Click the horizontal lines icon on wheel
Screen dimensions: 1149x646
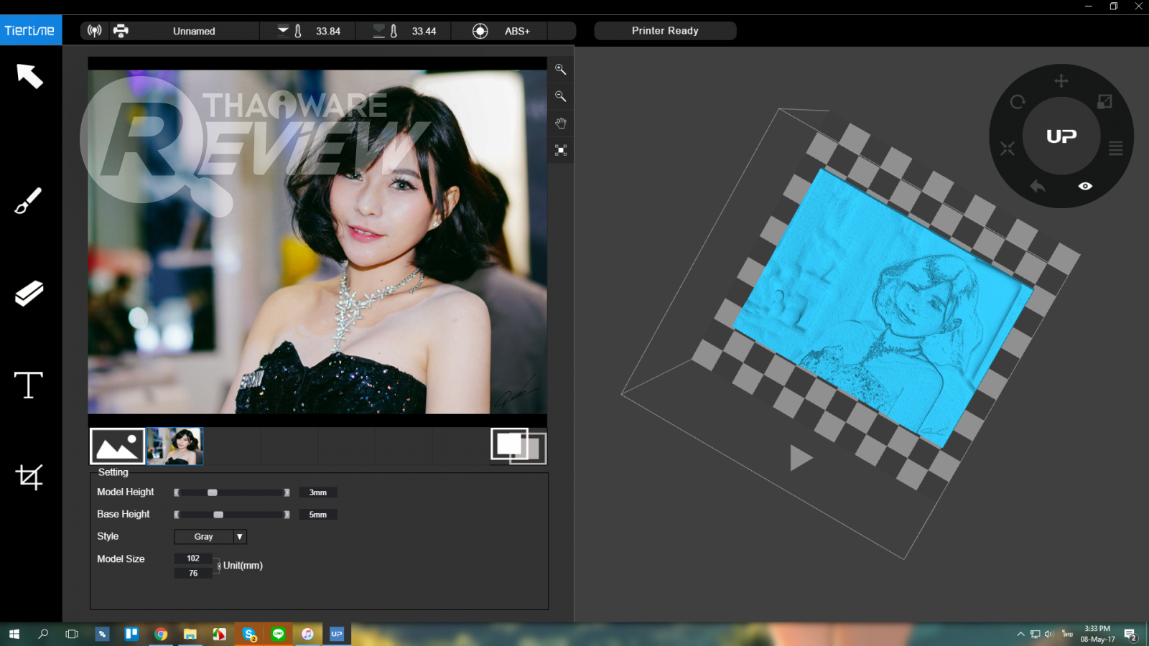pyautogui.click(x=1115, y=148)
